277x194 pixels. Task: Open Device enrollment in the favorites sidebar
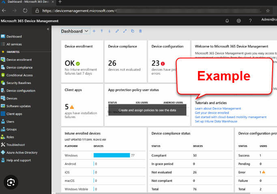(19, 60)
